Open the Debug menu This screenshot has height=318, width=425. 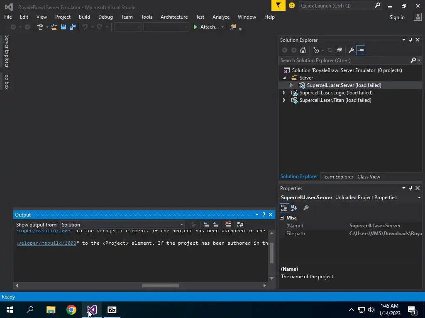105,17
